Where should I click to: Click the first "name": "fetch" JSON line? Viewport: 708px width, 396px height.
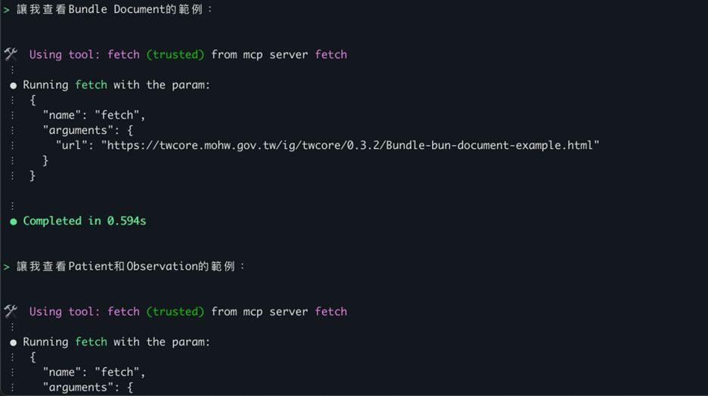(x=93, y=115)
